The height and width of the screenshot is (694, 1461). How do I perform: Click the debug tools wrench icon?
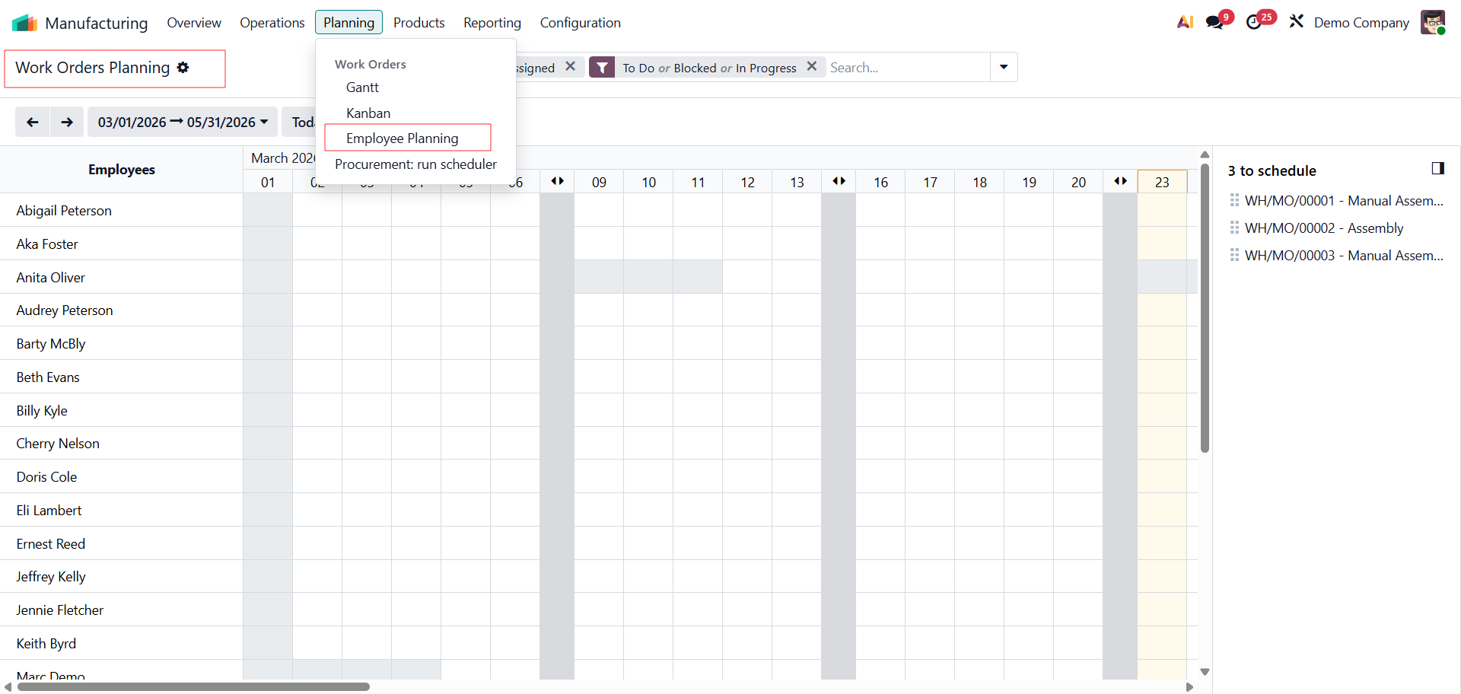[1296, 22]
